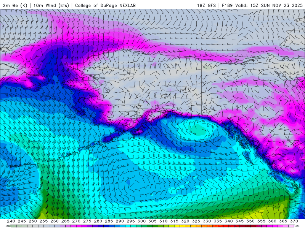Click the 335 value on the color scale

[x=218, y=221]
